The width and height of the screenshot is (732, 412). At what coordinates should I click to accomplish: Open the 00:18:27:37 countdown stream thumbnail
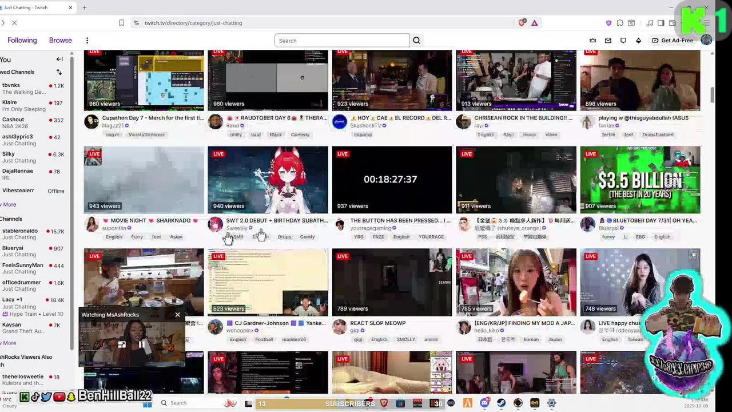[392, 180]
